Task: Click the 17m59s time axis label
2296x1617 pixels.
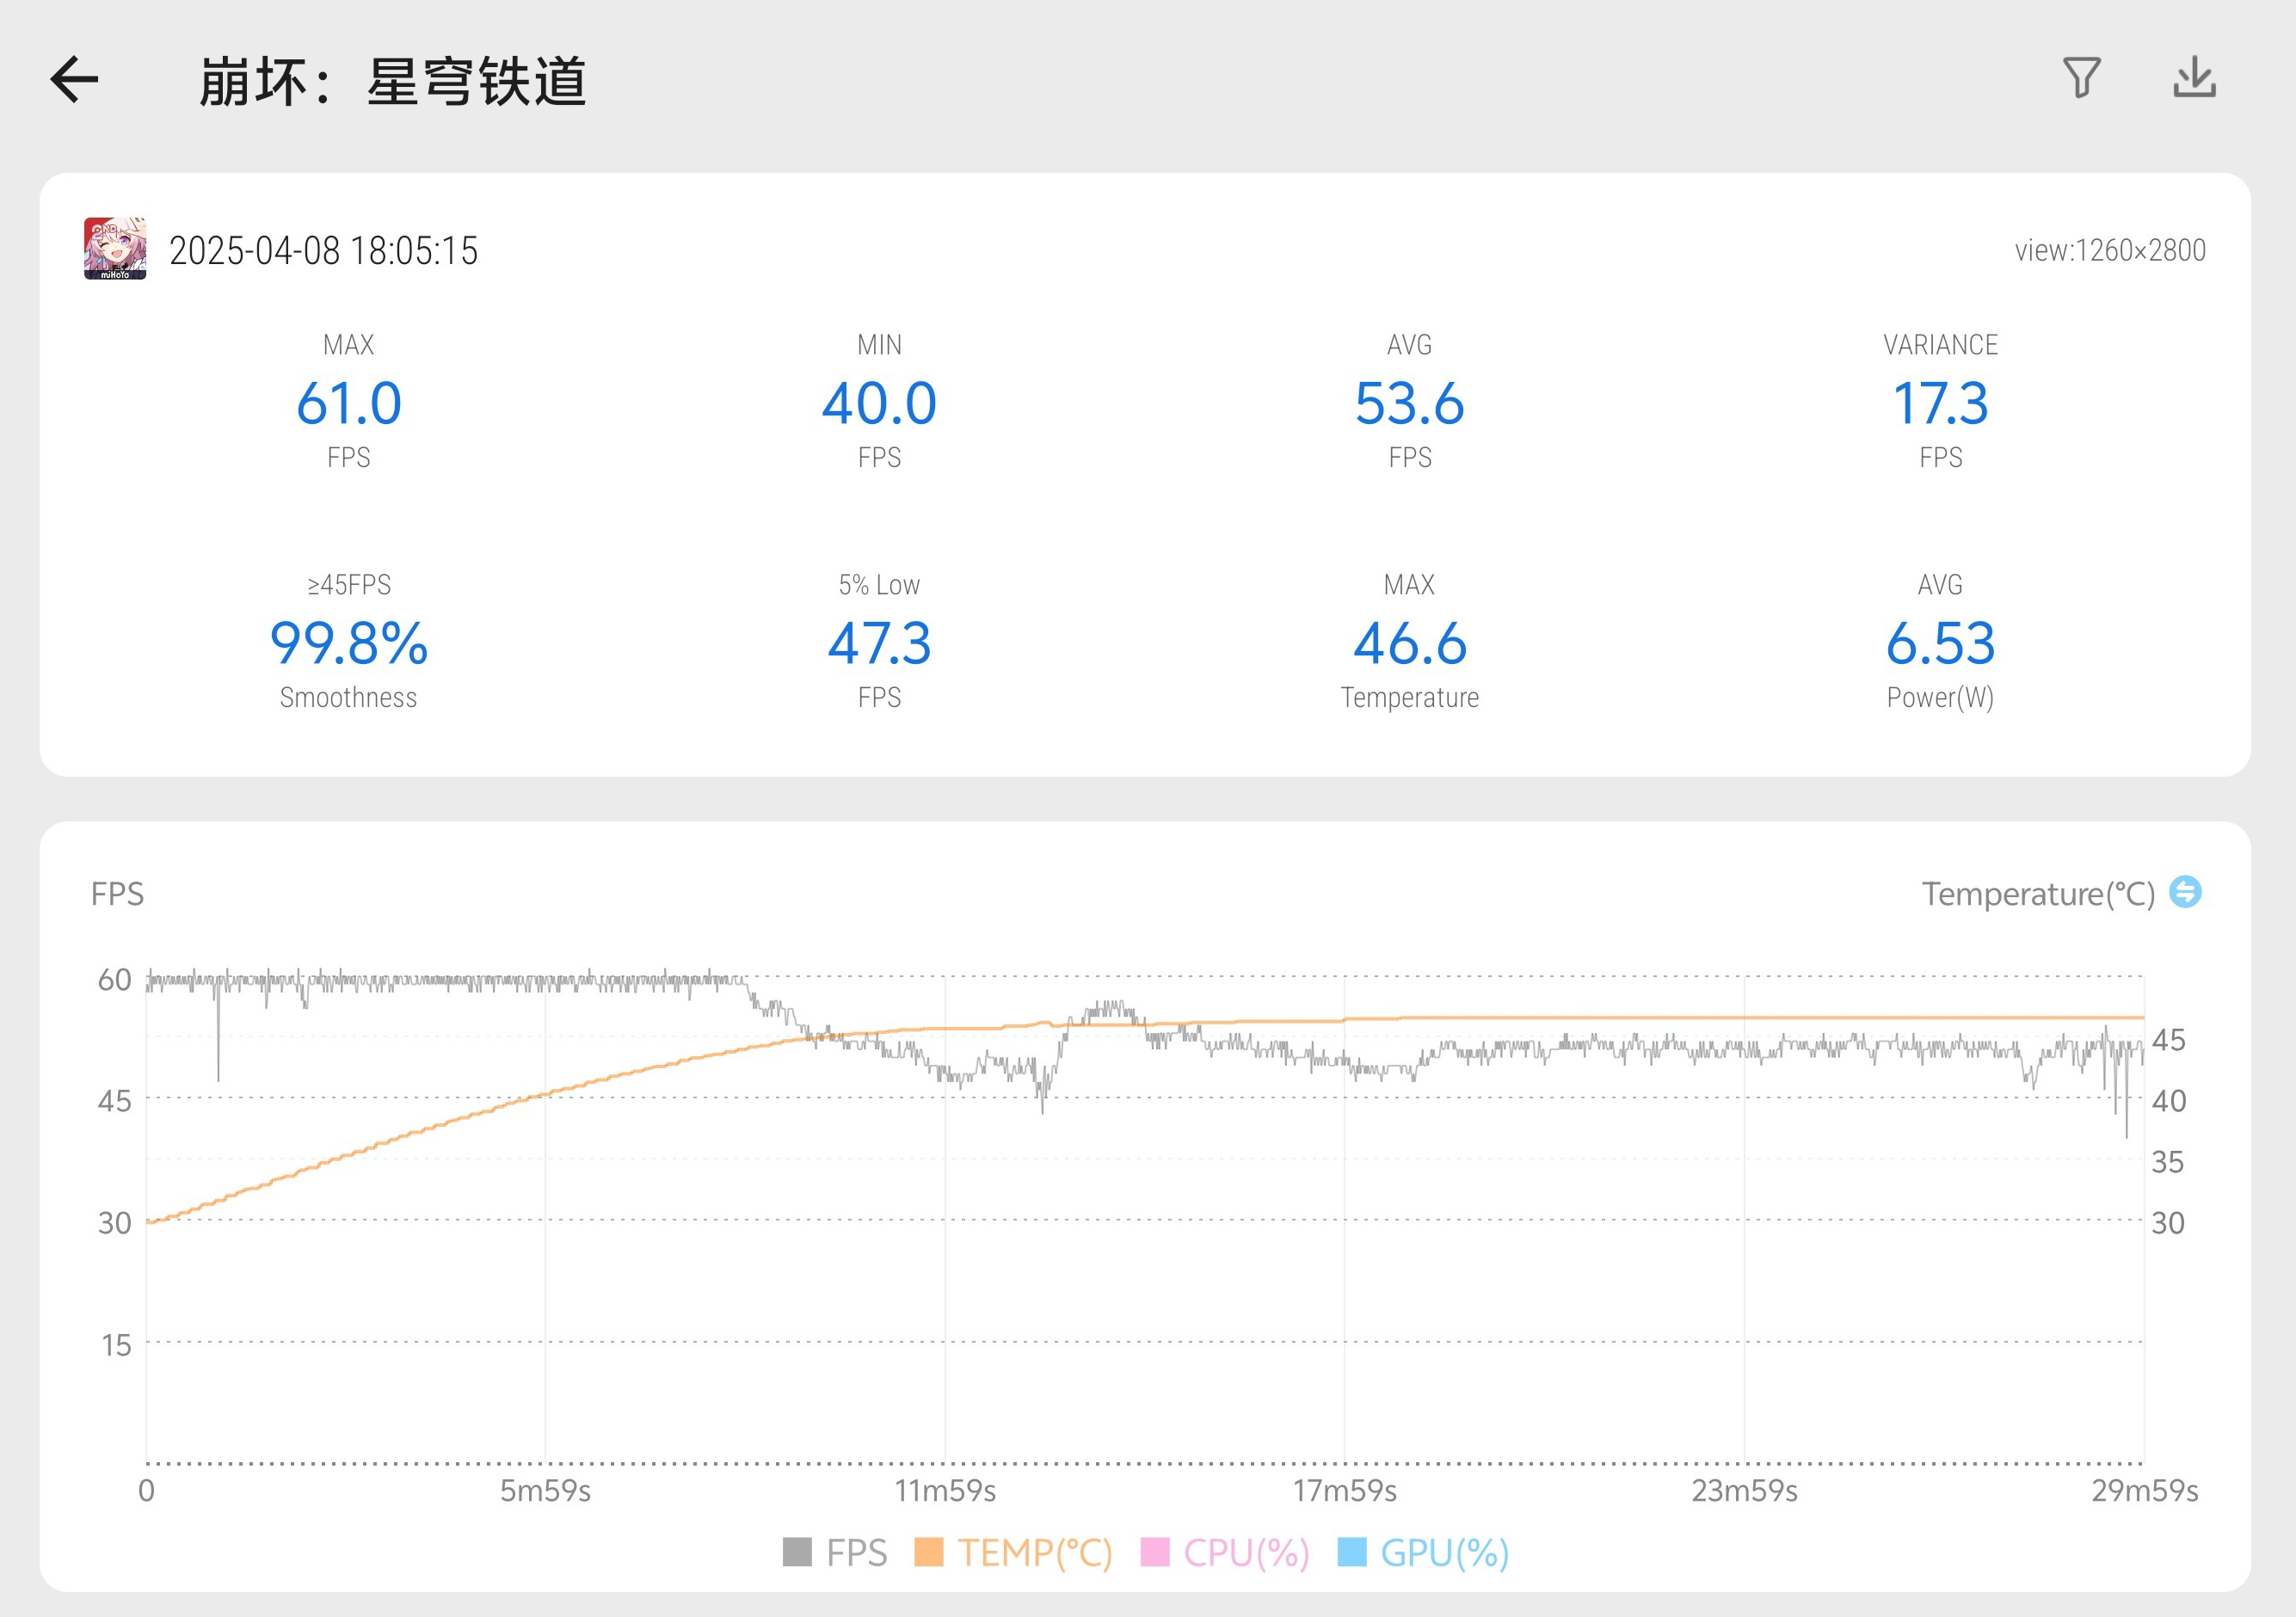Action: tap(1344, 1490)
